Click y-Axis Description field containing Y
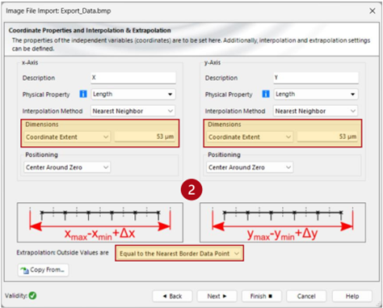This screenshot has height=308, width=383. (x=316, y=78)
